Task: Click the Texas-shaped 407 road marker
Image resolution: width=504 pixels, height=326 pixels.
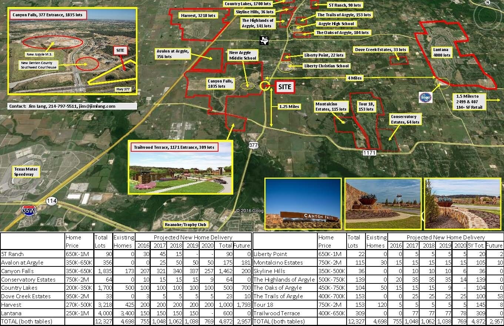Action: pyautogui.click(x=264, y=40)
